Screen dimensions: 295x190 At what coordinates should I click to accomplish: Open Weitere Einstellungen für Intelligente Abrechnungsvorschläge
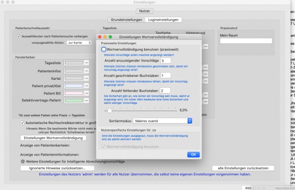point(75,161)
